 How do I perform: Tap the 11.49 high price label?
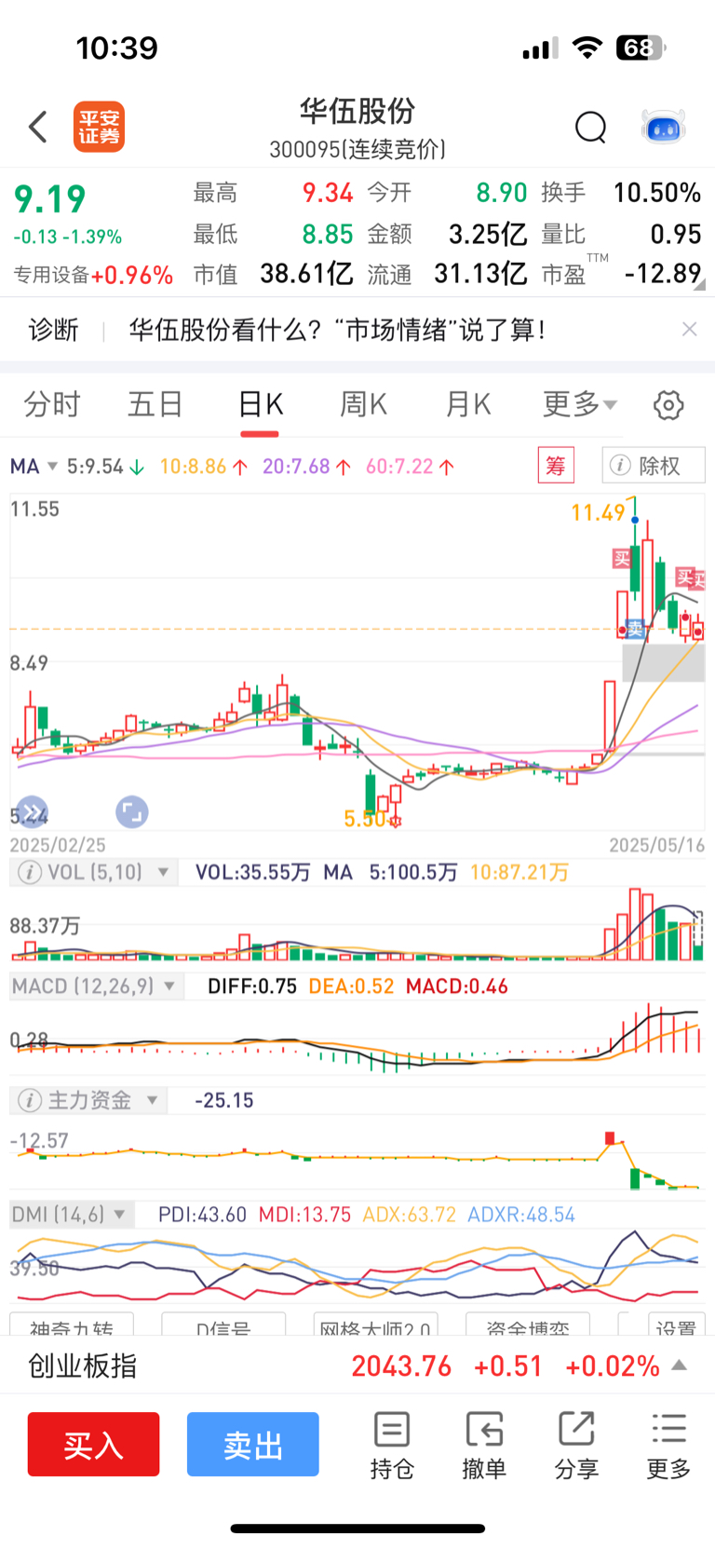(x=598, y=512)
